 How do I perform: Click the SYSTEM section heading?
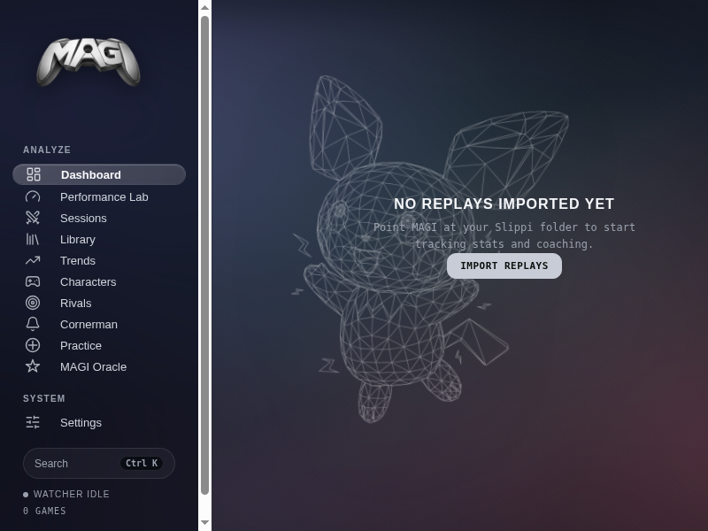pos(44,398)
